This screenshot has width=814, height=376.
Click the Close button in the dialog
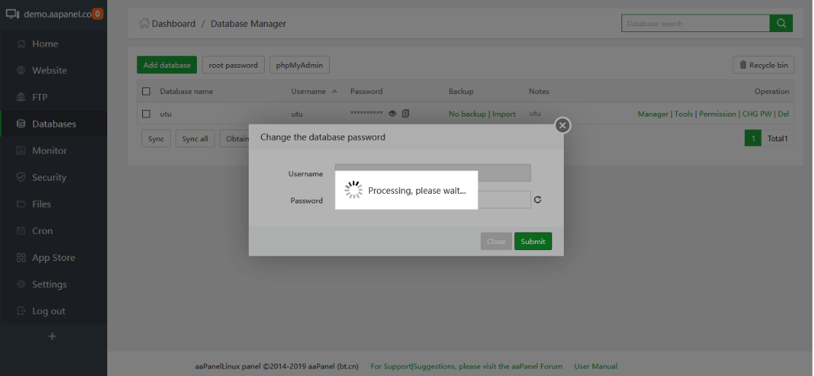pos(496,241)
